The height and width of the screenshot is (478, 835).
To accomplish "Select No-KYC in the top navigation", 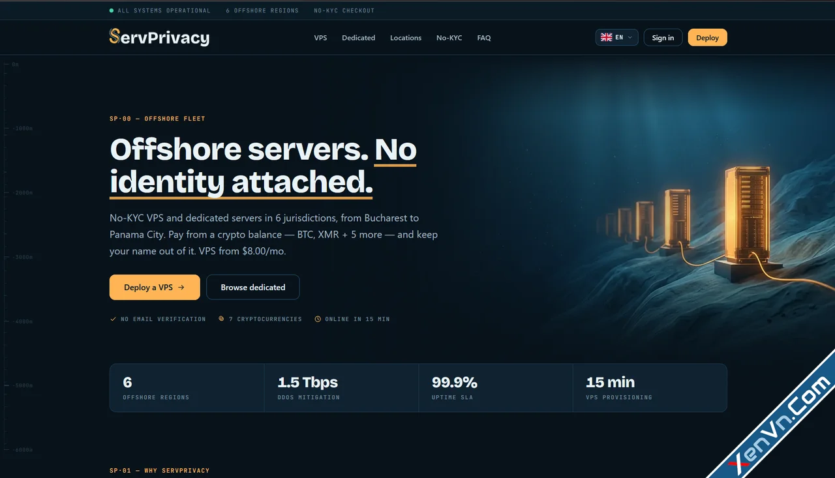I will point(449,38).
